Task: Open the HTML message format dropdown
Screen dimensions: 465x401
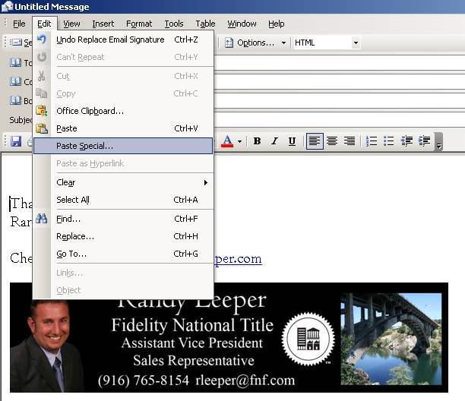Action: tap(356, 43)
